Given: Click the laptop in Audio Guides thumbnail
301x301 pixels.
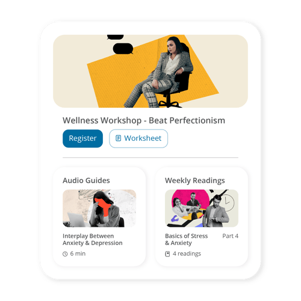Looking at the screenshot, I should click(77, 220).
